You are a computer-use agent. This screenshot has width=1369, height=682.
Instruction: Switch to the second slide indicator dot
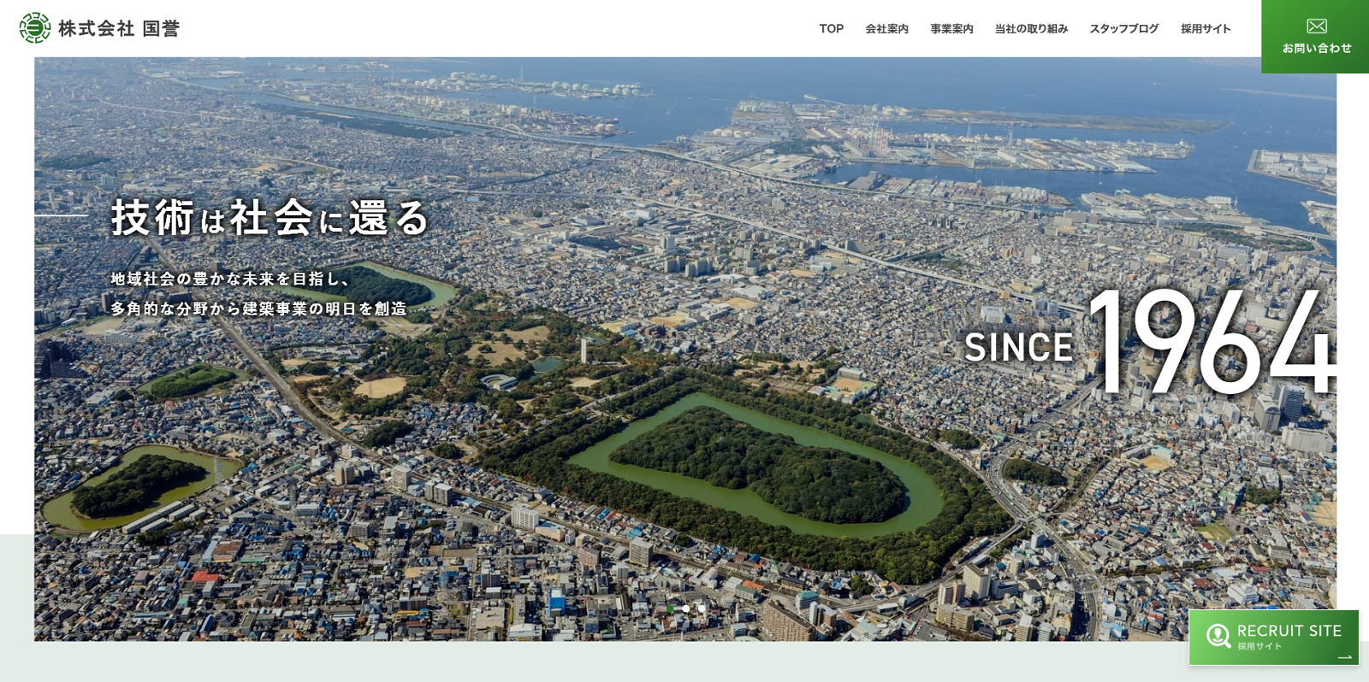[x=685, y=609]
